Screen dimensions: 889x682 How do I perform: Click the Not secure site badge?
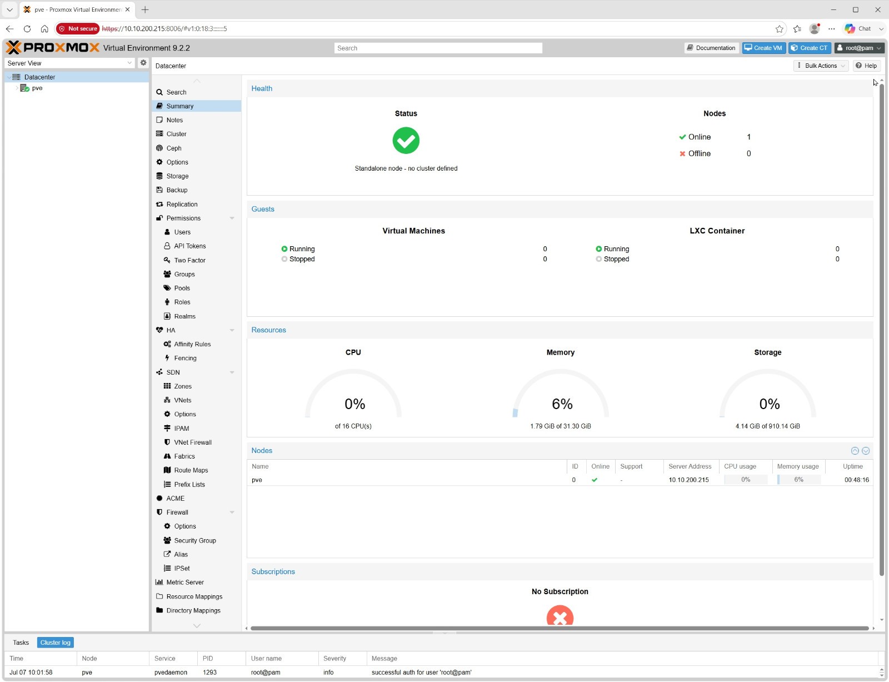click(x=78, y=29)
